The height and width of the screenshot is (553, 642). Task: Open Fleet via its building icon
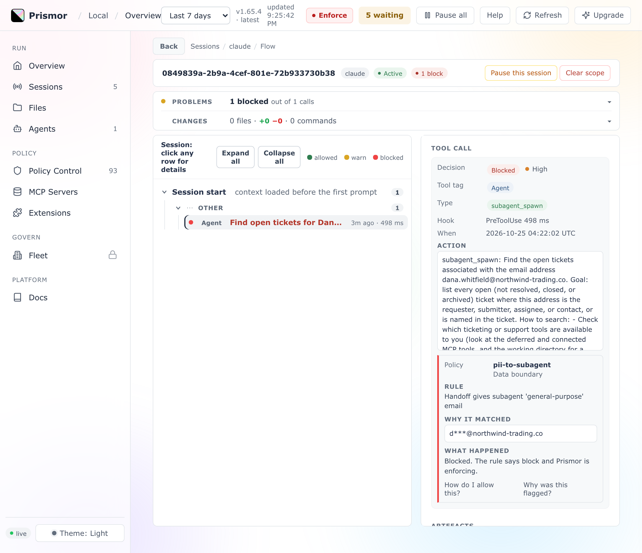coord(17,255)
